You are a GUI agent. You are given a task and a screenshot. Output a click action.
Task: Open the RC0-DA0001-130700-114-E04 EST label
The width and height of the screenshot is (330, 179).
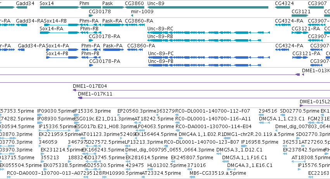coord(214,127)
